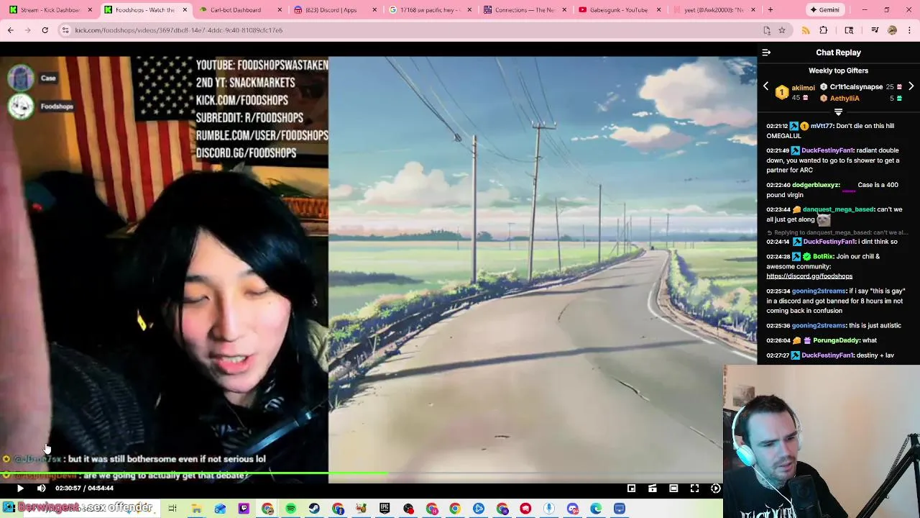Open Task View in the taskbar
The width and height of the screenshot is (920, 518).
click(x=172, y=509)
